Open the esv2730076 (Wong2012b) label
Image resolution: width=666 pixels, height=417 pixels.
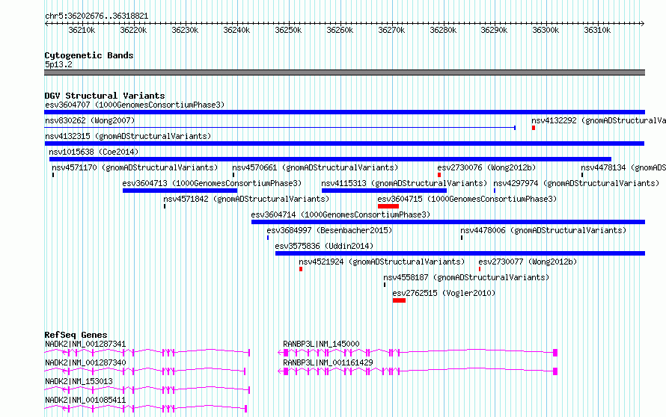coord(486,167)
